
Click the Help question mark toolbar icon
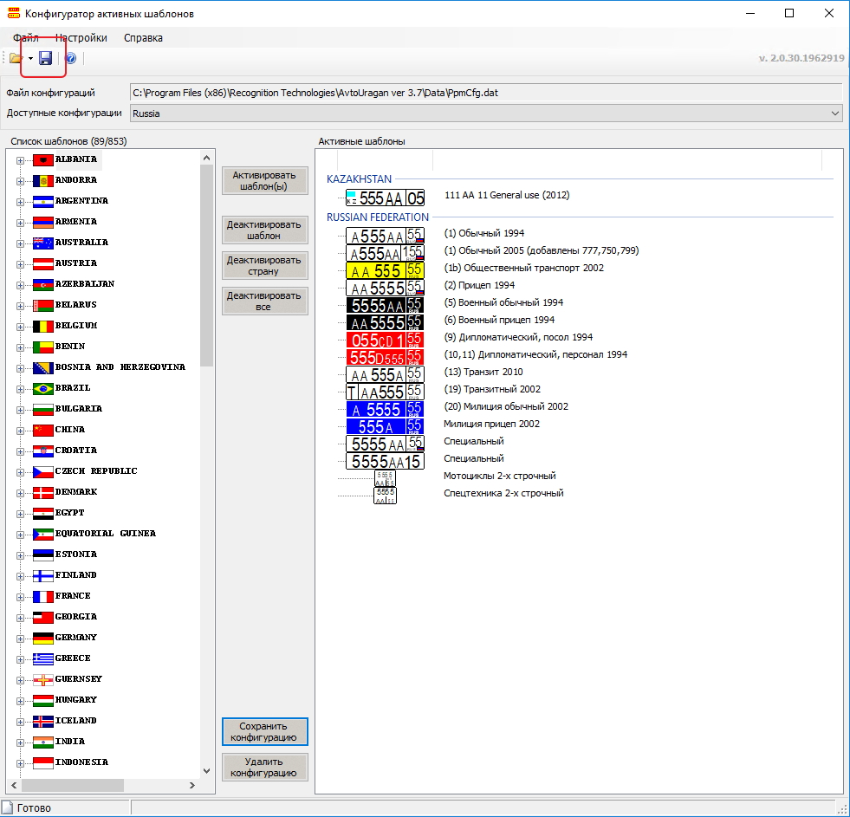[x=70, y=58]
